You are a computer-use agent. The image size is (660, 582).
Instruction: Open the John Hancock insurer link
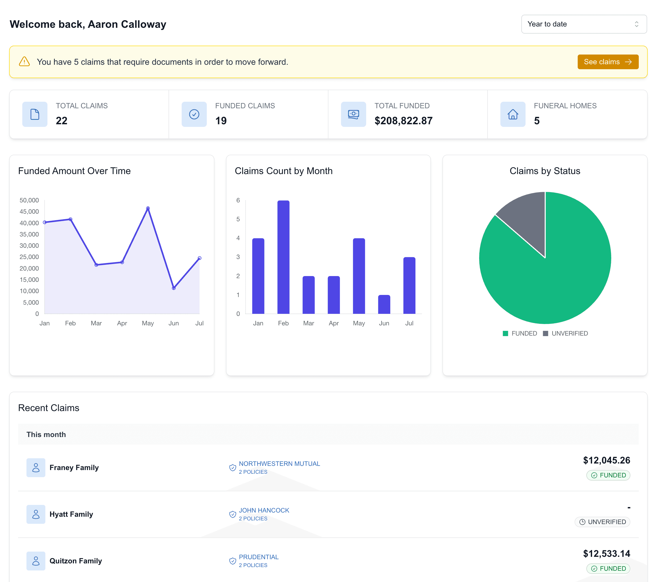click(x=264, y=510)
